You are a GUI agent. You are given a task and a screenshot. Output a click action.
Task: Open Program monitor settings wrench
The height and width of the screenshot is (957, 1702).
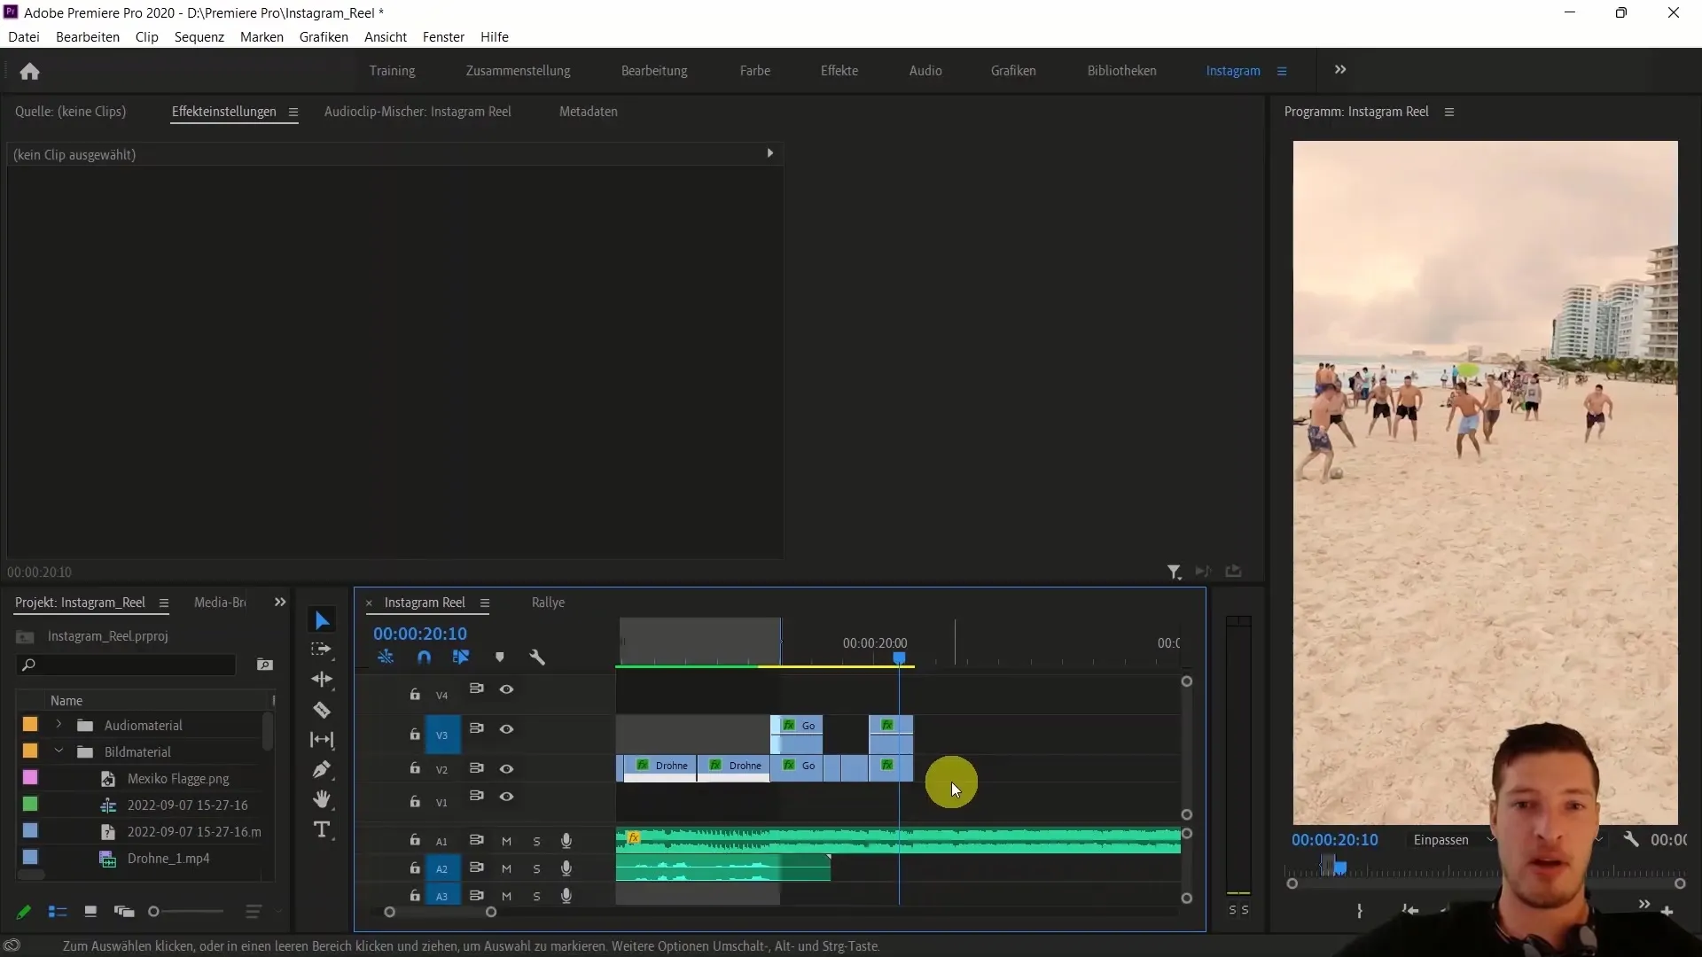click(x=1630, y=839)
